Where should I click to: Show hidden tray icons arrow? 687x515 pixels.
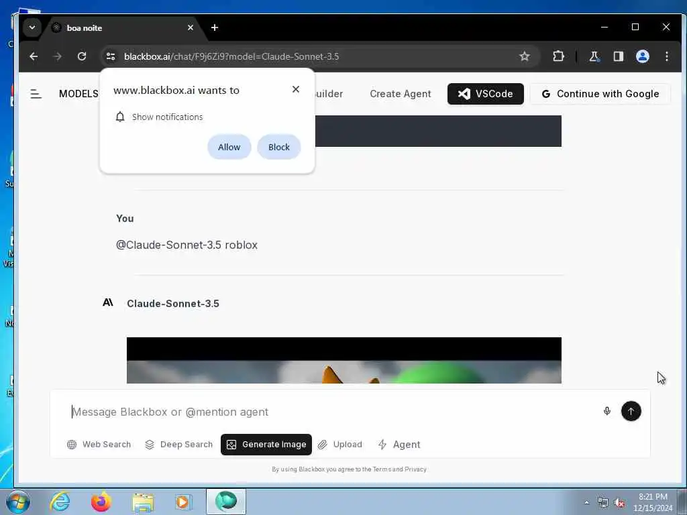click(x=586, y=502)
